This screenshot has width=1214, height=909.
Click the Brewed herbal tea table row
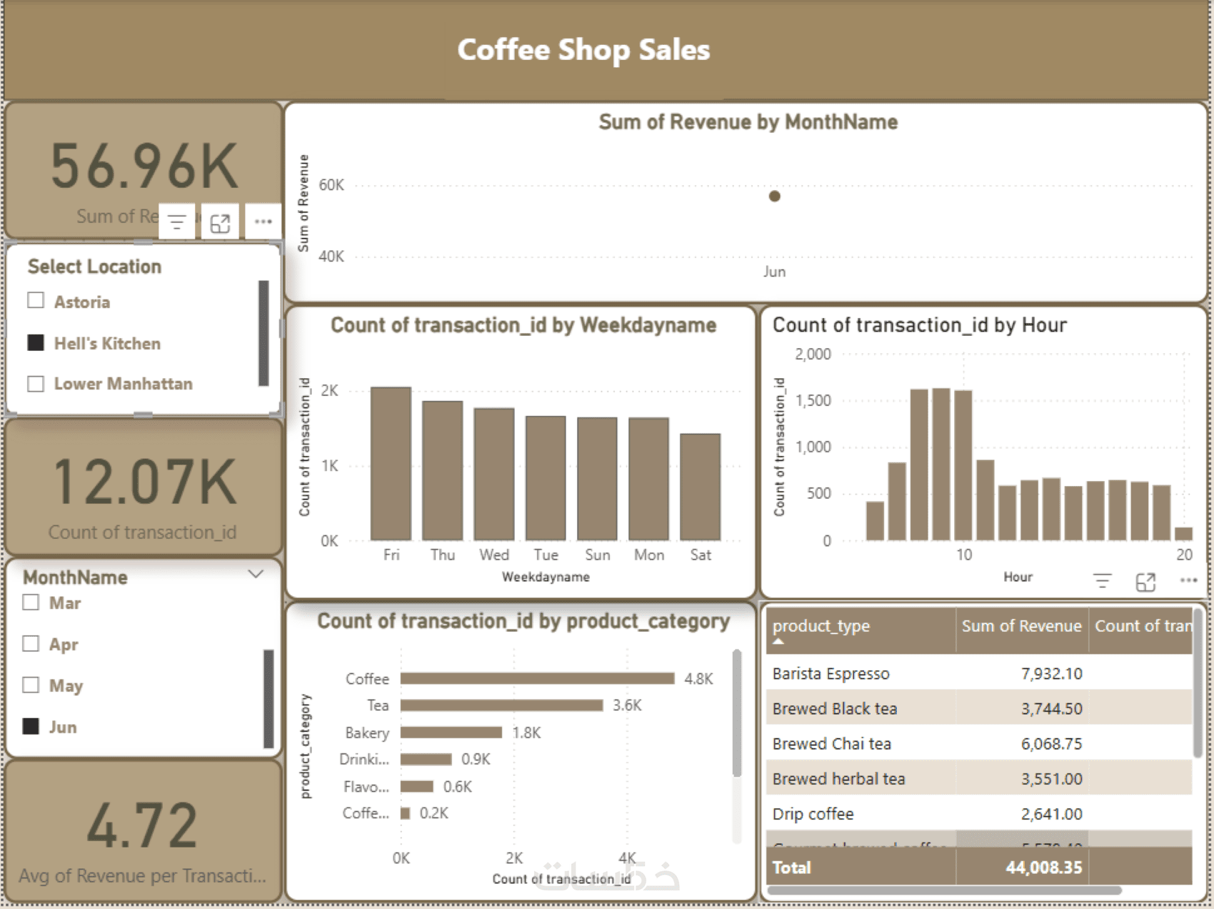point(979,778)
